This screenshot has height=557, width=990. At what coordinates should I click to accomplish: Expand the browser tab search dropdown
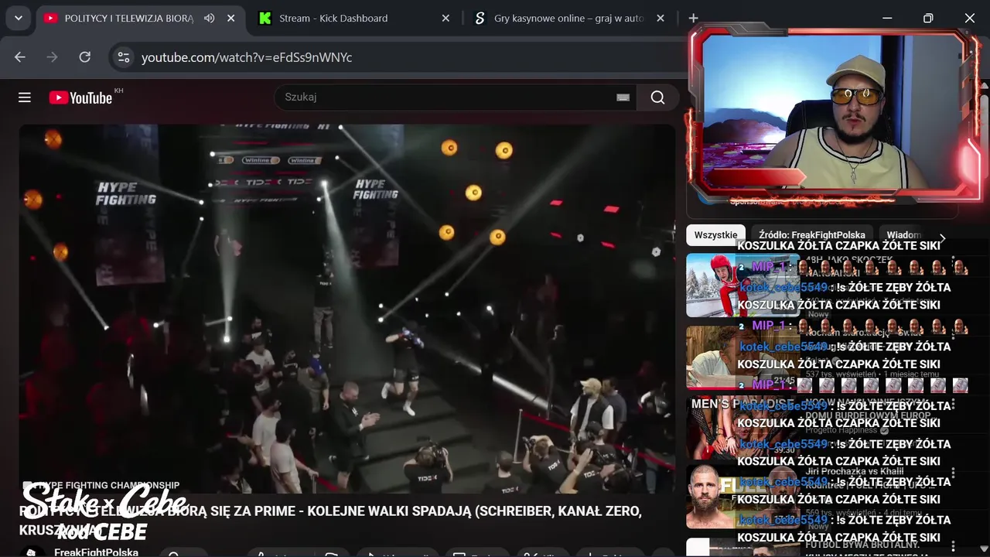18,18
